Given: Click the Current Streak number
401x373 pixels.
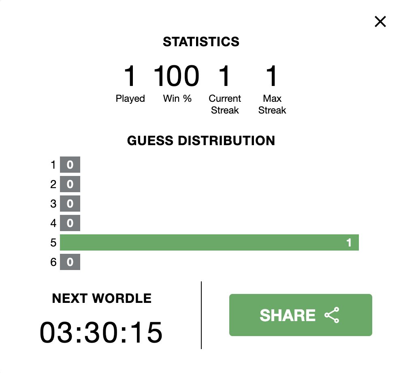Looking at the screenshot, I should [224, 76].
